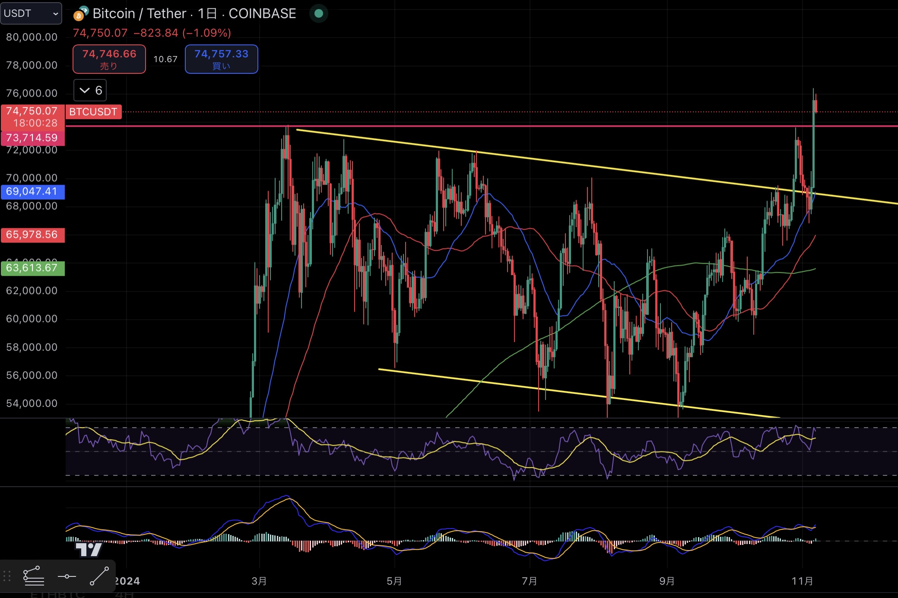Click the 56,000.00 price axis label

pyautogui.click(x=32, y=375)
